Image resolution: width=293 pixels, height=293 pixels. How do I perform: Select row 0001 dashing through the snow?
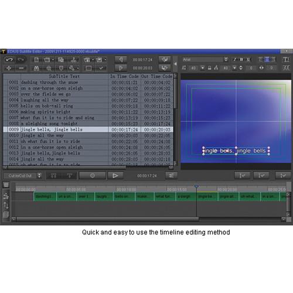(88, 83)
